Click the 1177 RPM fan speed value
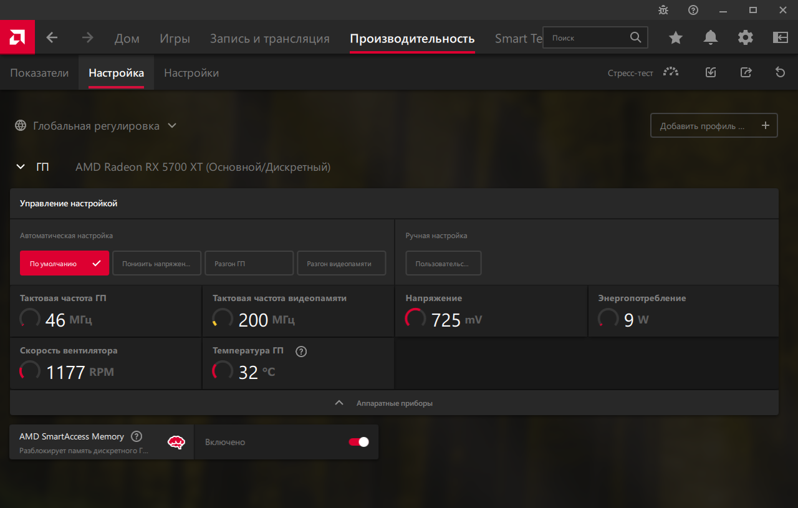 (80, 372)
